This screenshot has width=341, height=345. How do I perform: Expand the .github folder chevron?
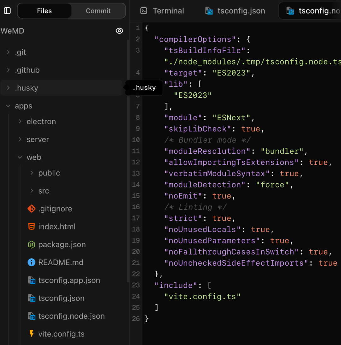[9, 70]
